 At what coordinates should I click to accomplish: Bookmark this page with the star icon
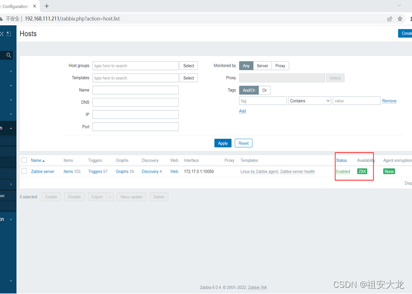[x=400, y=19]
